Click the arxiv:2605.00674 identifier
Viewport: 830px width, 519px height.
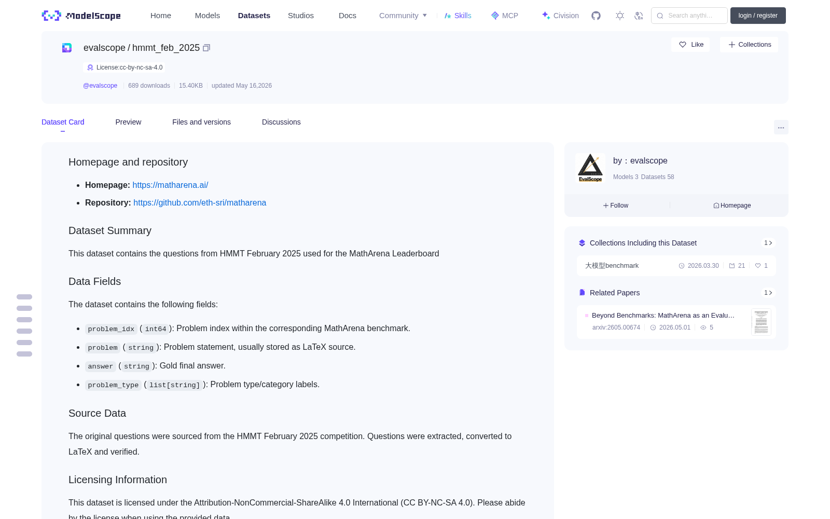pyautogui.click(x=616, y=327)
